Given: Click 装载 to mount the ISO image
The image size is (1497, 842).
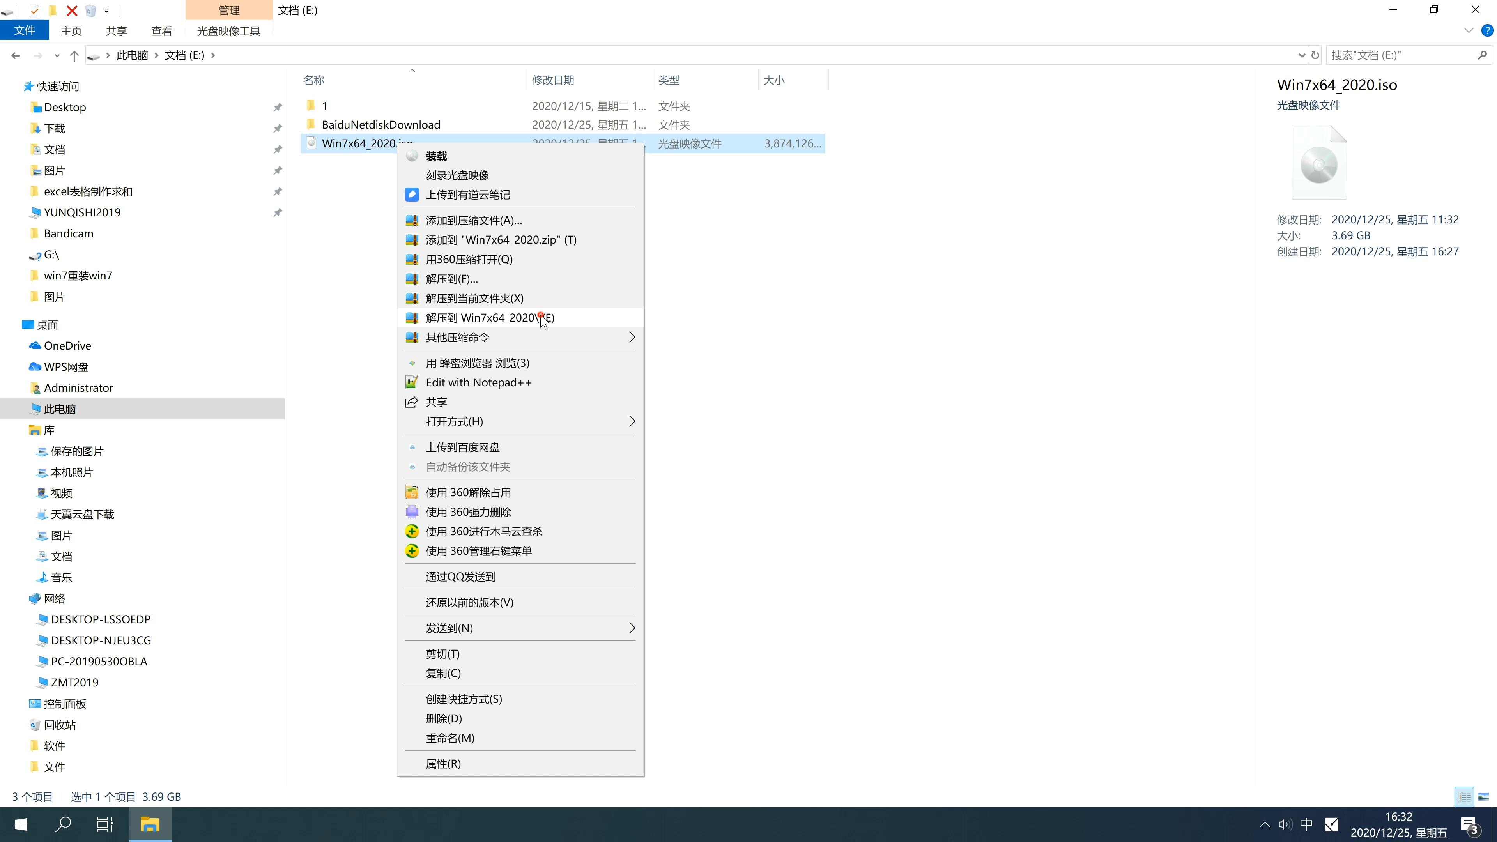Looking at the screenshot, I should 436,155.
